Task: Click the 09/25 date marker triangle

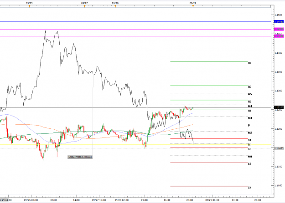Action: (x=29, y=6)
